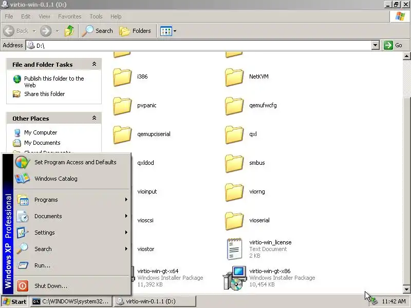Click the network tray icon
The height and width of the screenshot is (308, 411).
(x=375, y=302)
